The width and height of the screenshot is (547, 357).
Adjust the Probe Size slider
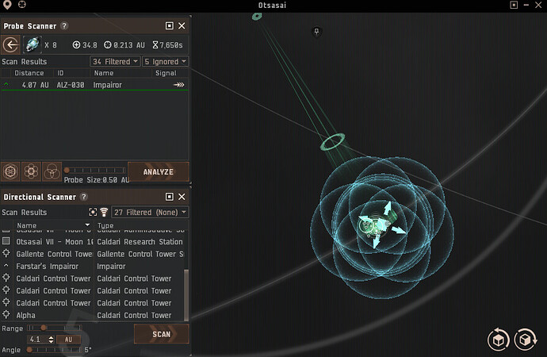tap(94, 171)
